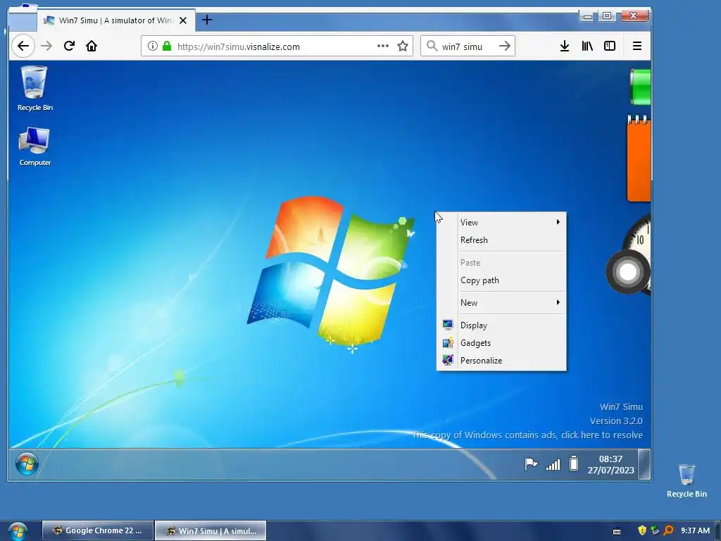Image resolution: width=721 pixels, height=541 pixels.
Task: Click the round floating assistive button
Action: (x=627, y=272)
